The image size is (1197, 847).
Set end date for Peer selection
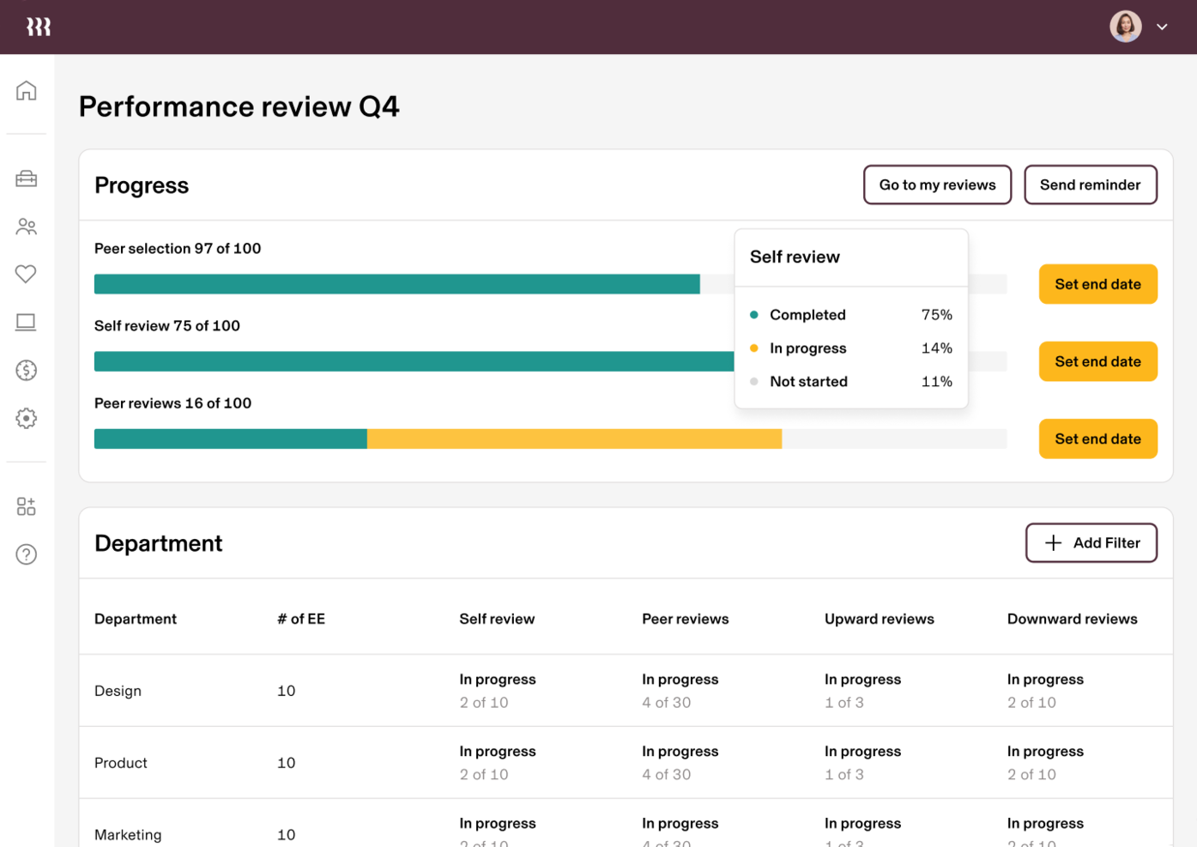click(1098, 284)
